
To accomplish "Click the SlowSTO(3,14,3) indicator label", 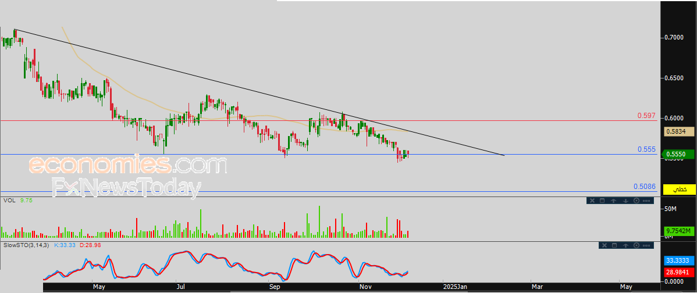I will (26, 245).
